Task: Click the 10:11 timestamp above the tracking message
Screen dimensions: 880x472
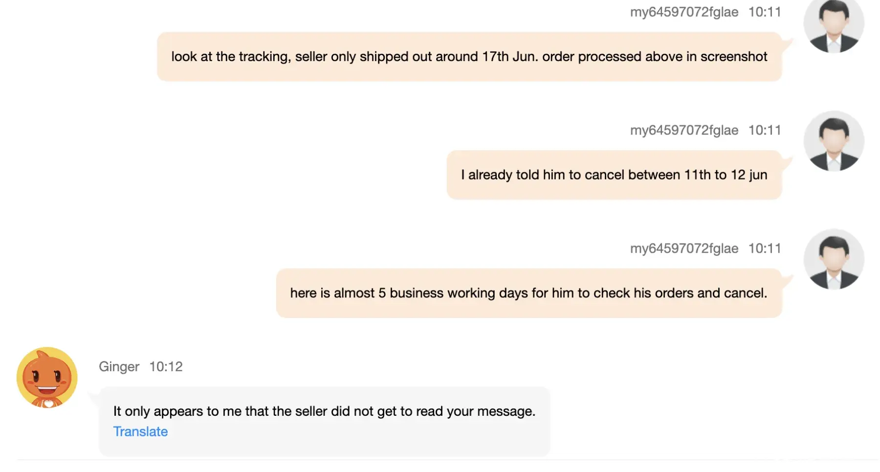Action: (765, 12)
